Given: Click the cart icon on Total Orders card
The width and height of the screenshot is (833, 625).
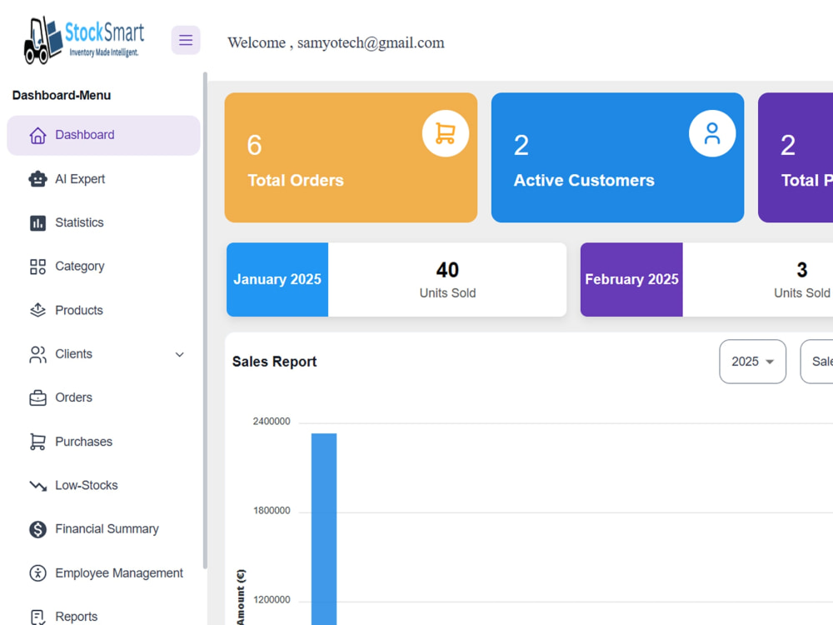Looking at the screenshot, I should click(445, 133).
